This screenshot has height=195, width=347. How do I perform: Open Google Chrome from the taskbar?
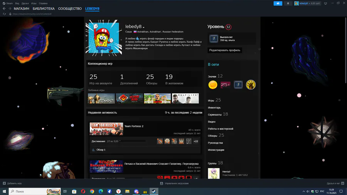pyautogui.click(x=92, y=191)
